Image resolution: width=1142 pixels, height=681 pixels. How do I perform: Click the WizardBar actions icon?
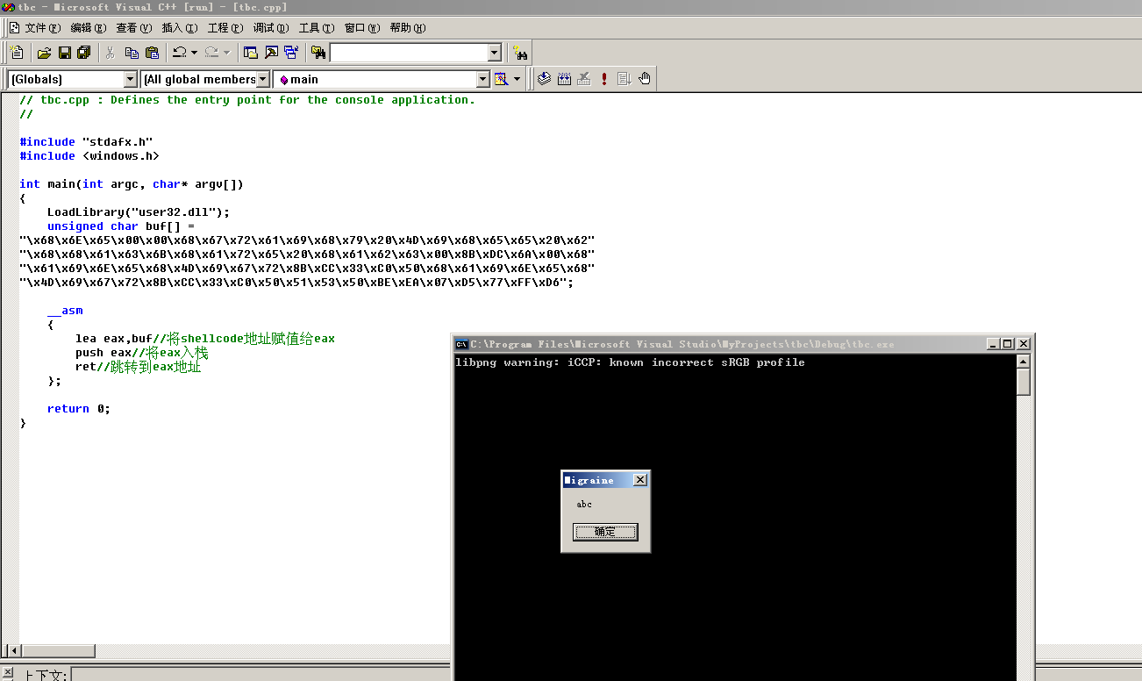[501, 79]
